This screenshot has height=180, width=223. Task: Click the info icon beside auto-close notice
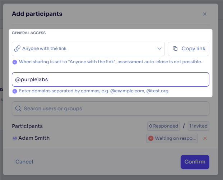pos(15,62)
